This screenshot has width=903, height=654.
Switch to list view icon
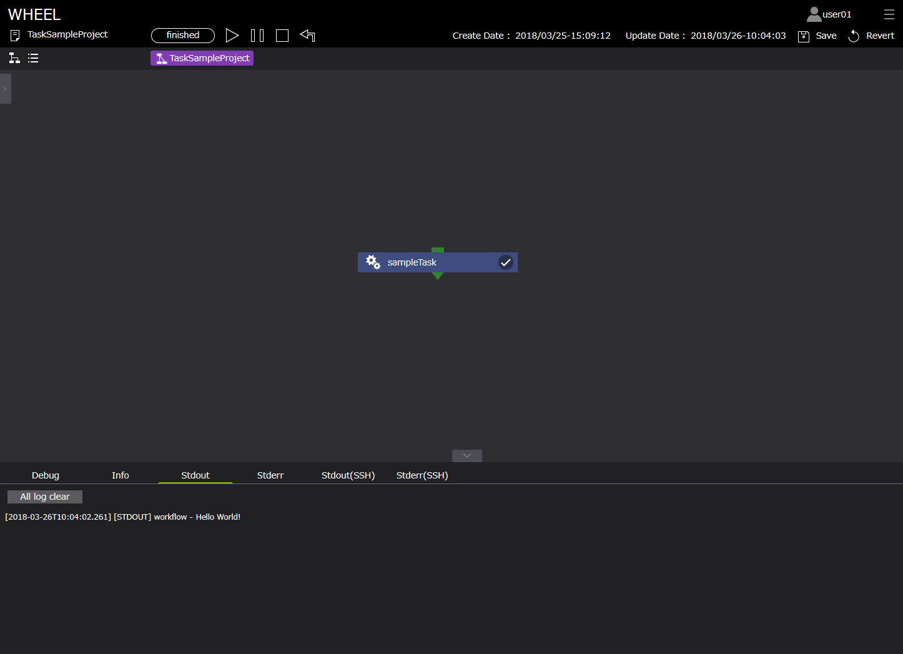33,58
